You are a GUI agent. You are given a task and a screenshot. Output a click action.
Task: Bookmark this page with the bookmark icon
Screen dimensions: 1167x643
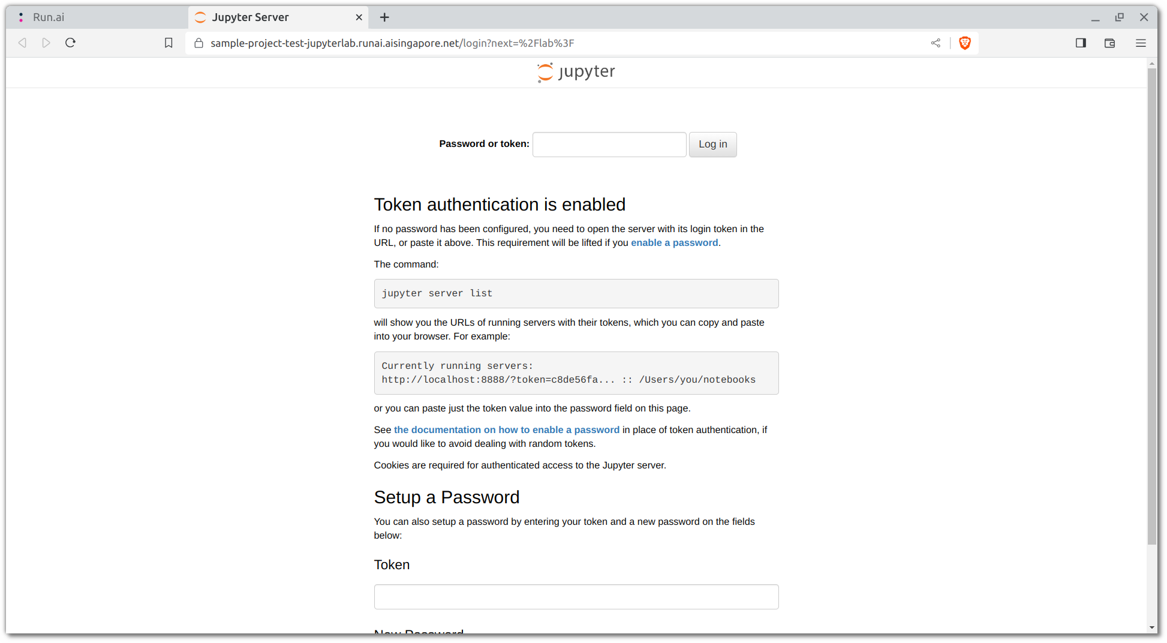[169, 43]
